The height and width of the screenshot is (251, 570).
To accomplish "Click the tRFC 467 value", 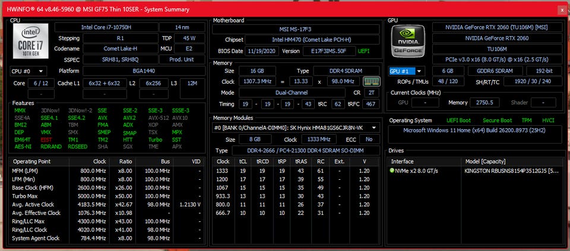I will pyautogui.click(x=370, y=104).
